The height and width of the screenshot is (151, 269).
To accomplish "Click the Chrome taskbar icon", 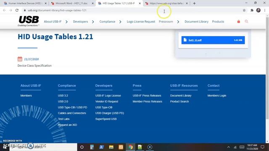I will 131,147.
